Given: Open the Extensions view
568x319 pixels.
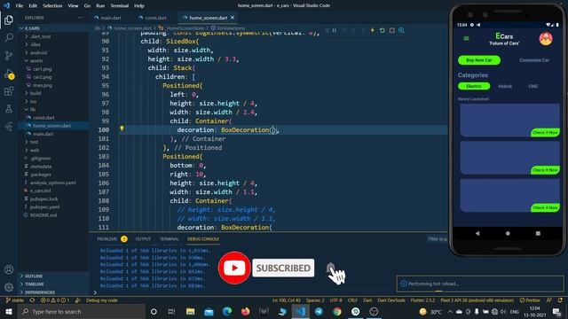Looking at the screenshot, I should (x=9, y=91).
